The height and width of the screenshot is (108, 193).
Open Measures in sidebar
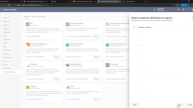(6, 29)
